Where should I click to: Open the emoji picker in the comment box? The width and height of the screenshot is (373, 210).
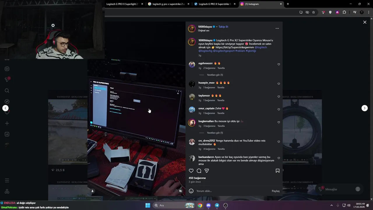191,191
